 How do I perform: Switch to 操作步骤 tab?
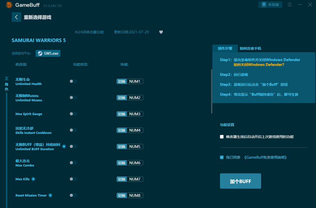pyautogui.click(x=225, y=48)
